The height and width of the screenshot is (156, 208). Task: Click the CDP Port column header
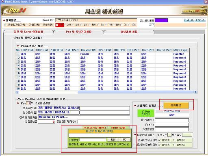click(42, 50)
